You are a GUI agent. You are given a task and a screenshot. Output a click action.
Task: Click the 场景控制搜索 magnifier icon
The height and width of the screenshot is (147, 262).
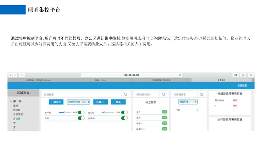click(163, 94)
